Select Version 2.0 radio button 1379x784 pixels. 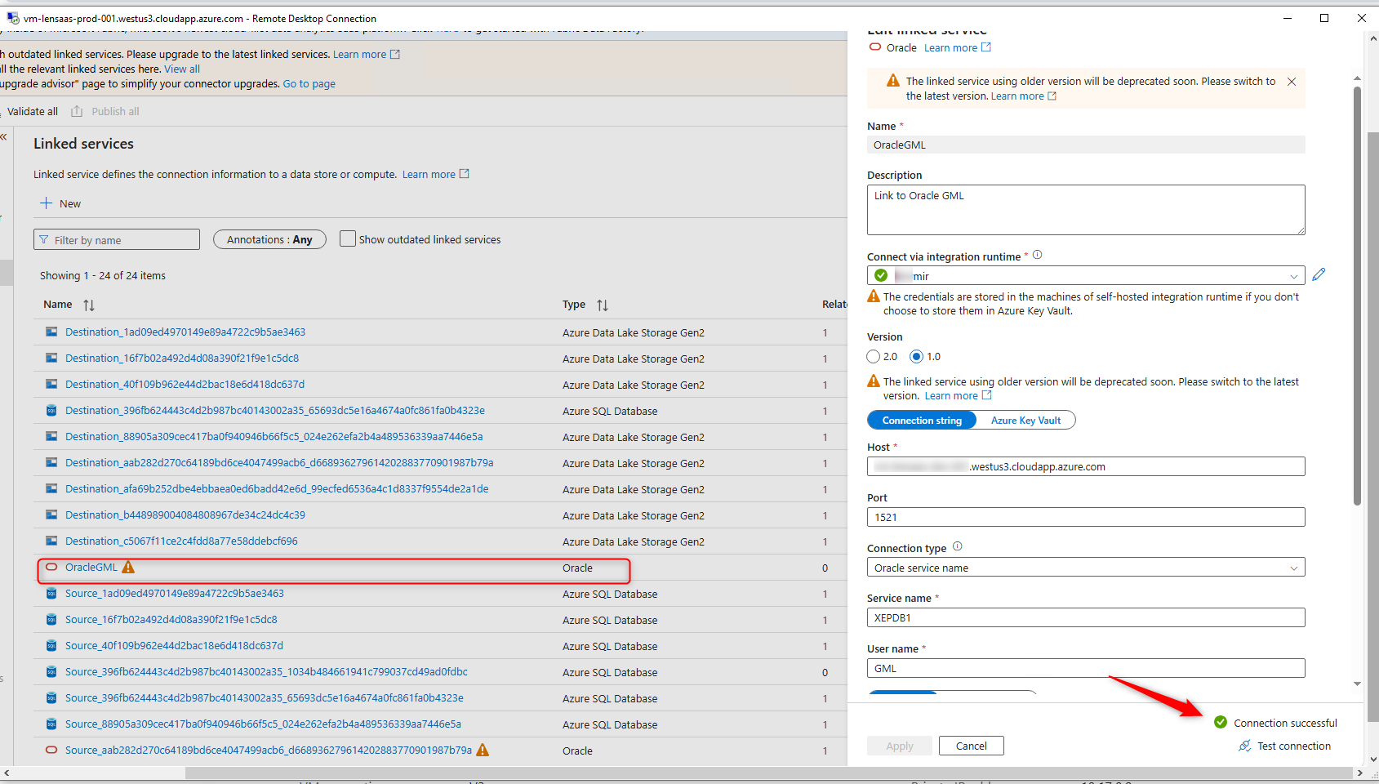coord(874,356)
